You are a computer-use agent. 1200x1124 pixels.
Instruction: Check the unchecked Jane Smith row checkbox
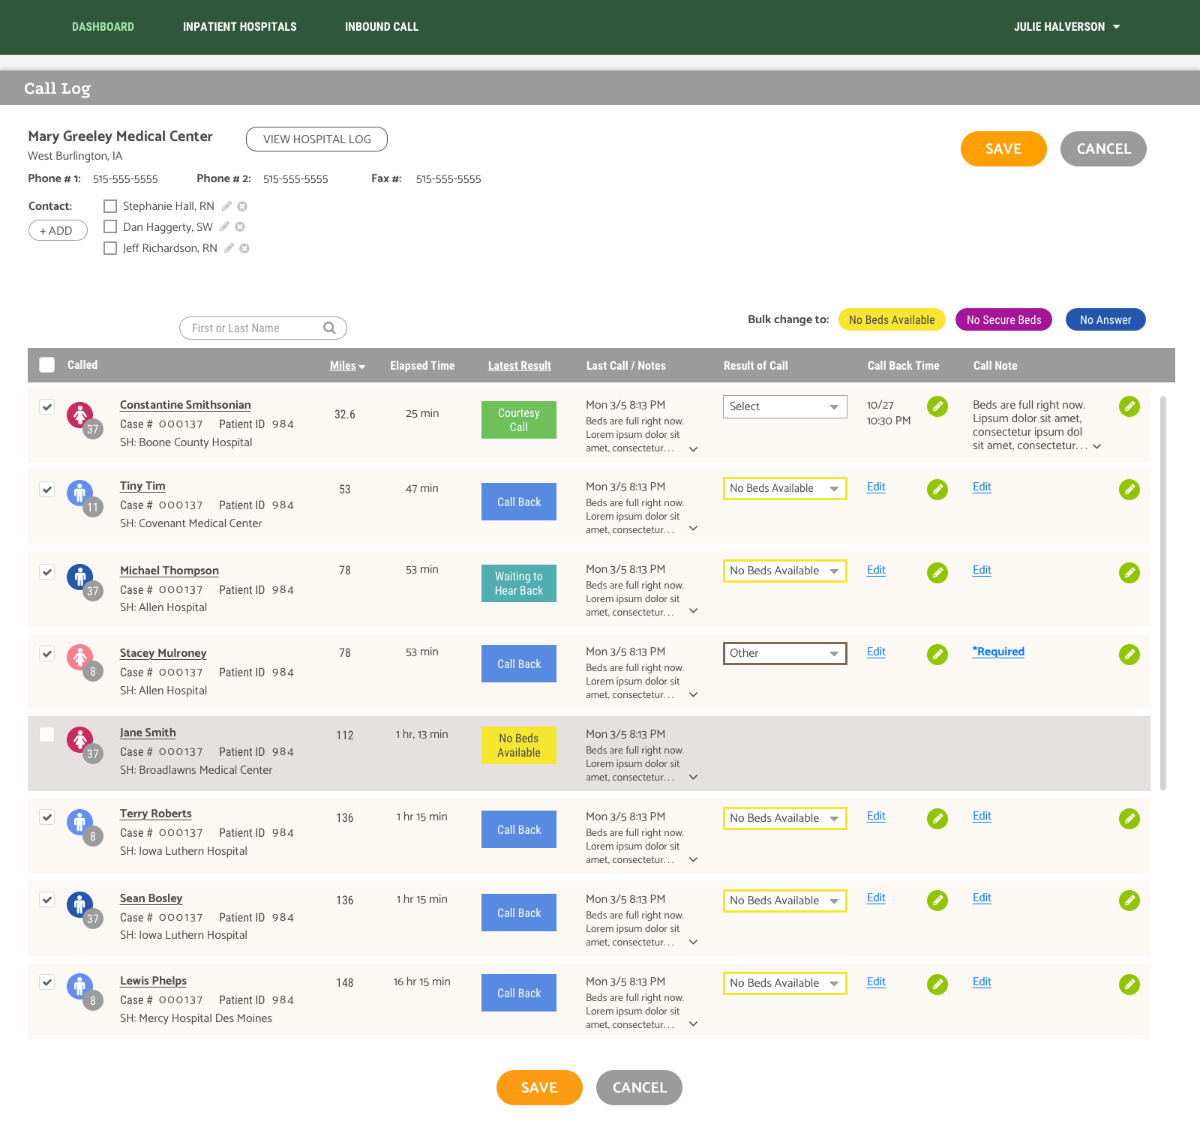pos(47,734)
